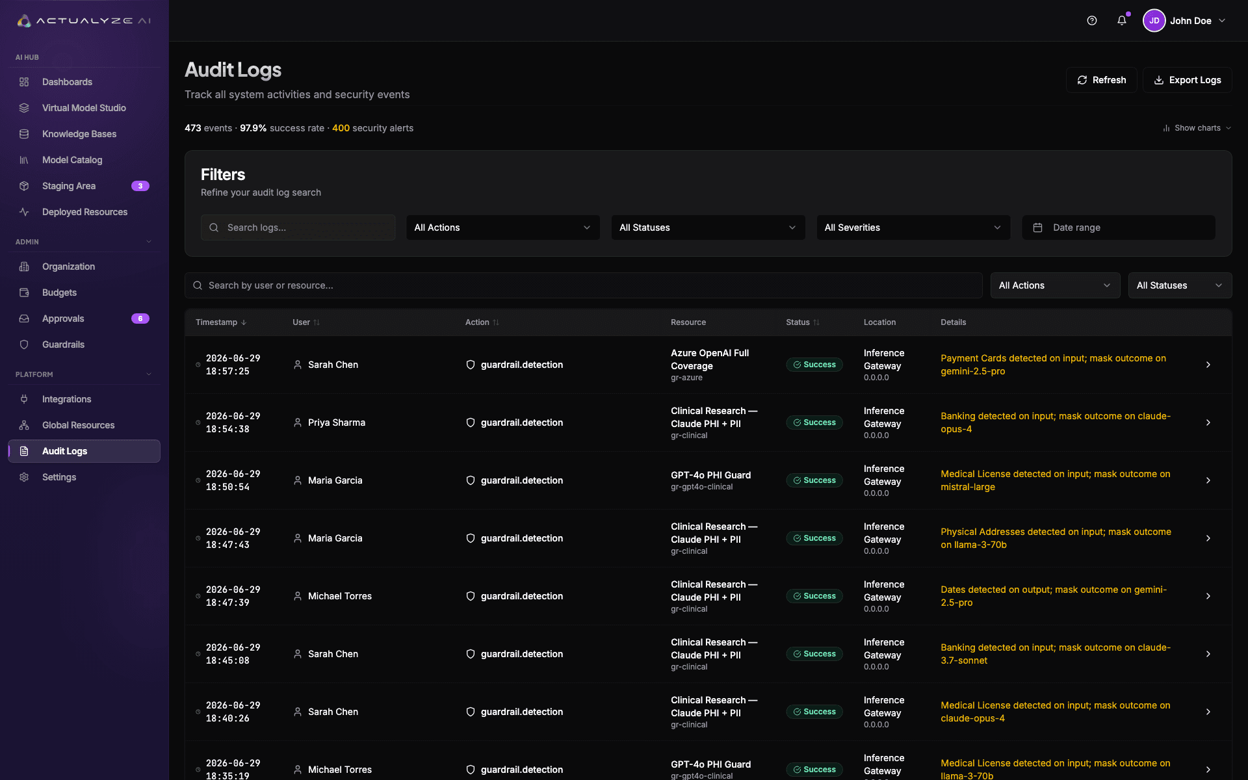
Task: Click Azure OpenAI Full Coverage resource
Action: point(710,359)
